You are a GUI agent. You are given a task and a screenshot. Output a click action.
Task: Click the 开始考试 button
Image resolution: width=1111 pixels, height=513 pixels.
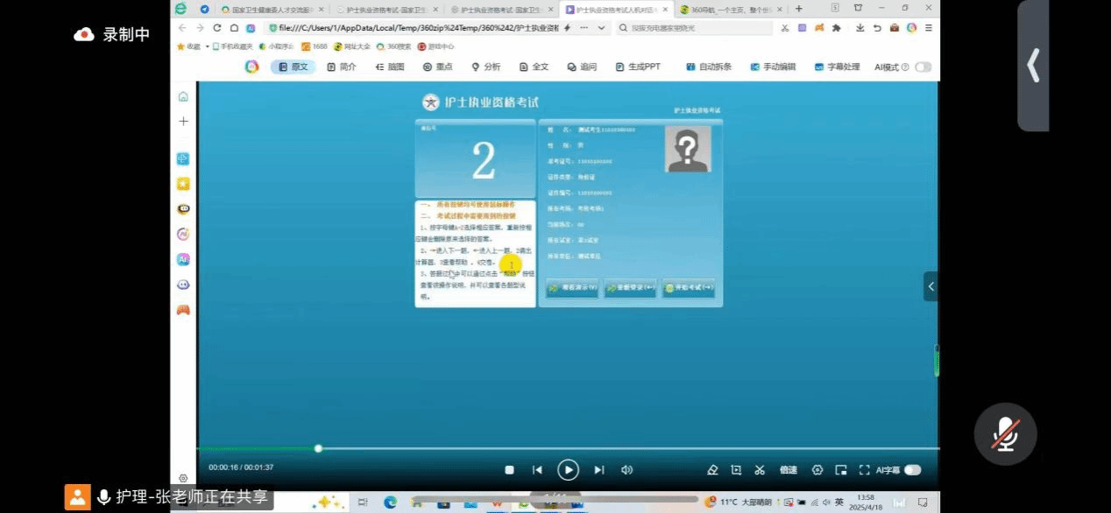pos(689,288)
